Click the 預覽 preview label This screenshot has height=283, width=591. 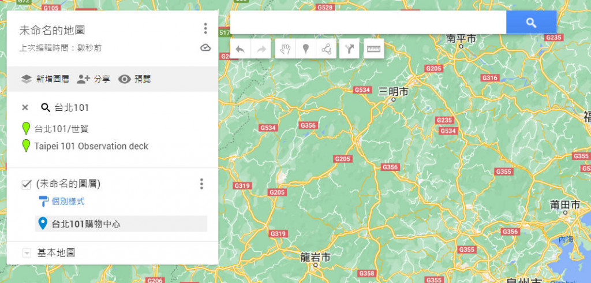pyautogui.click(x=143, y=79)
